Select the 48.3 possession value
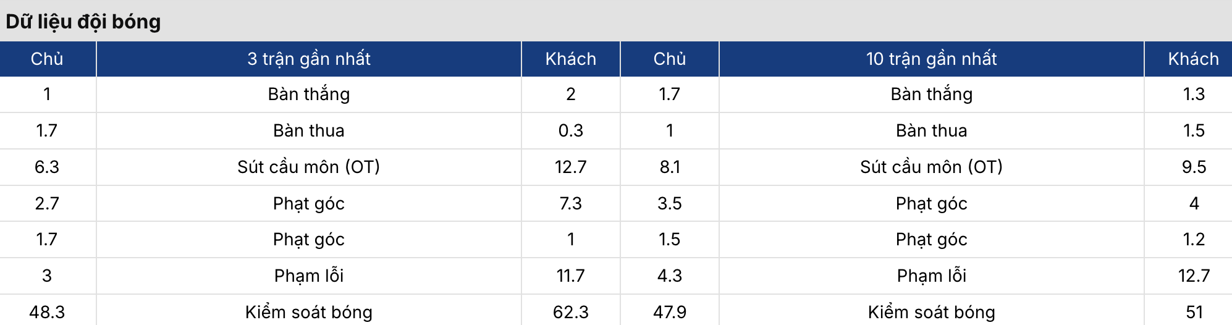Viewport: 1232px width, 325px height. click(x=47, y=312)
